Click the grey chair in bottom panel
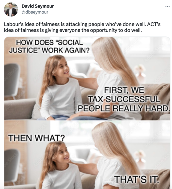 [x=12, y=164]
